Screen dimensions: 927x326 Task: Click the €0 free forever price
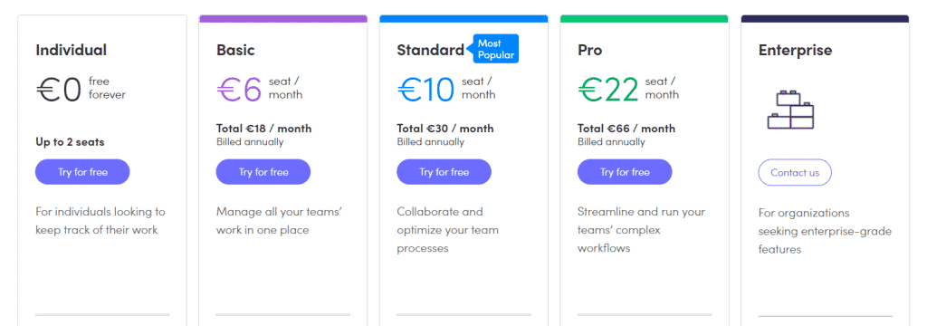[81, 89]
